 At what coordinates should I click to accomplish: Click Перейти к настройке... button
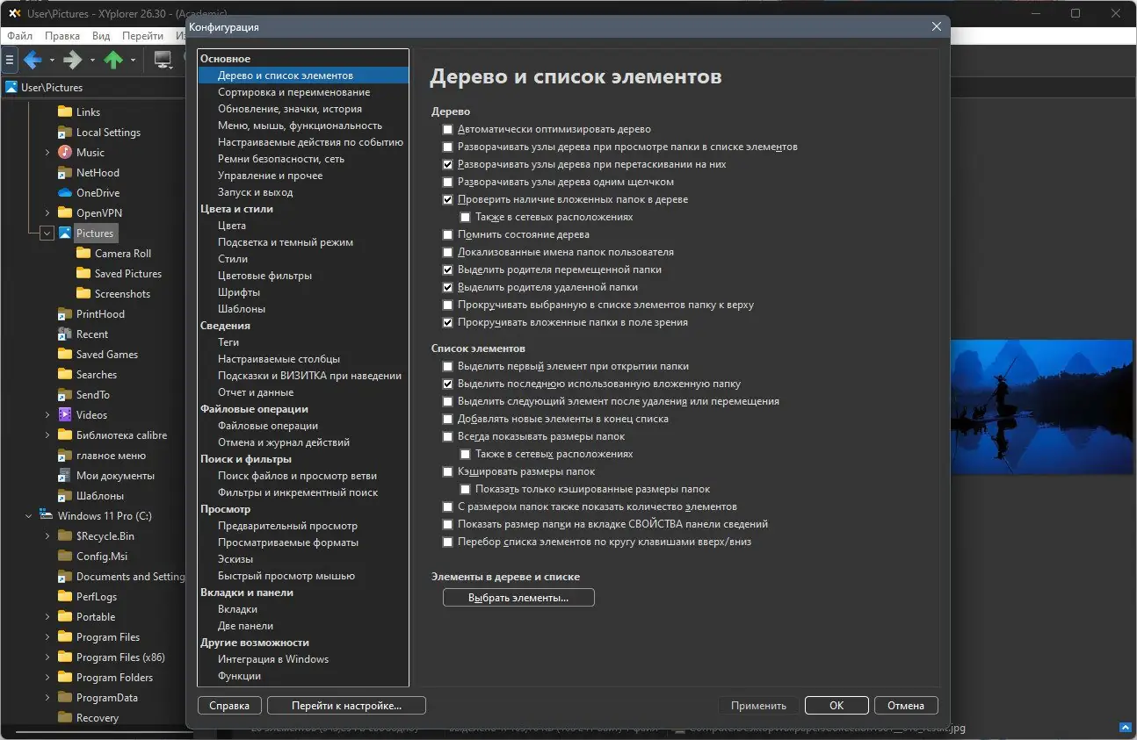coord(346,706)
